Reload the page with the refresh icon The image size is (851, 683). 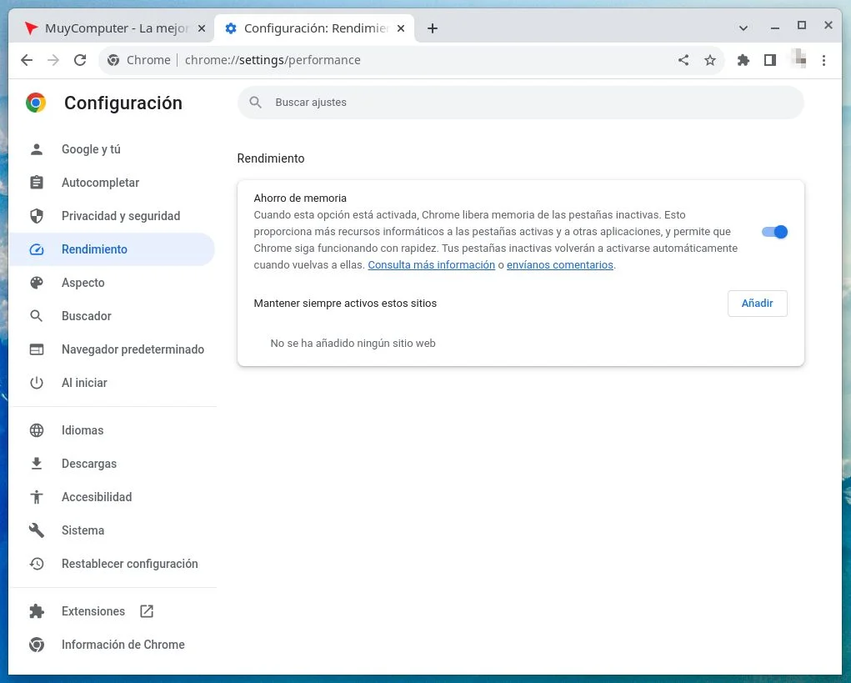[80, 60]
